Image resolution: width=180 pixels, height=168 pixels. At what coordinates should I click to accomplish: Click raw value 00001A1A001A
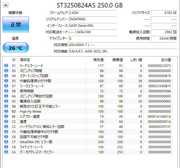click(159, 117)
